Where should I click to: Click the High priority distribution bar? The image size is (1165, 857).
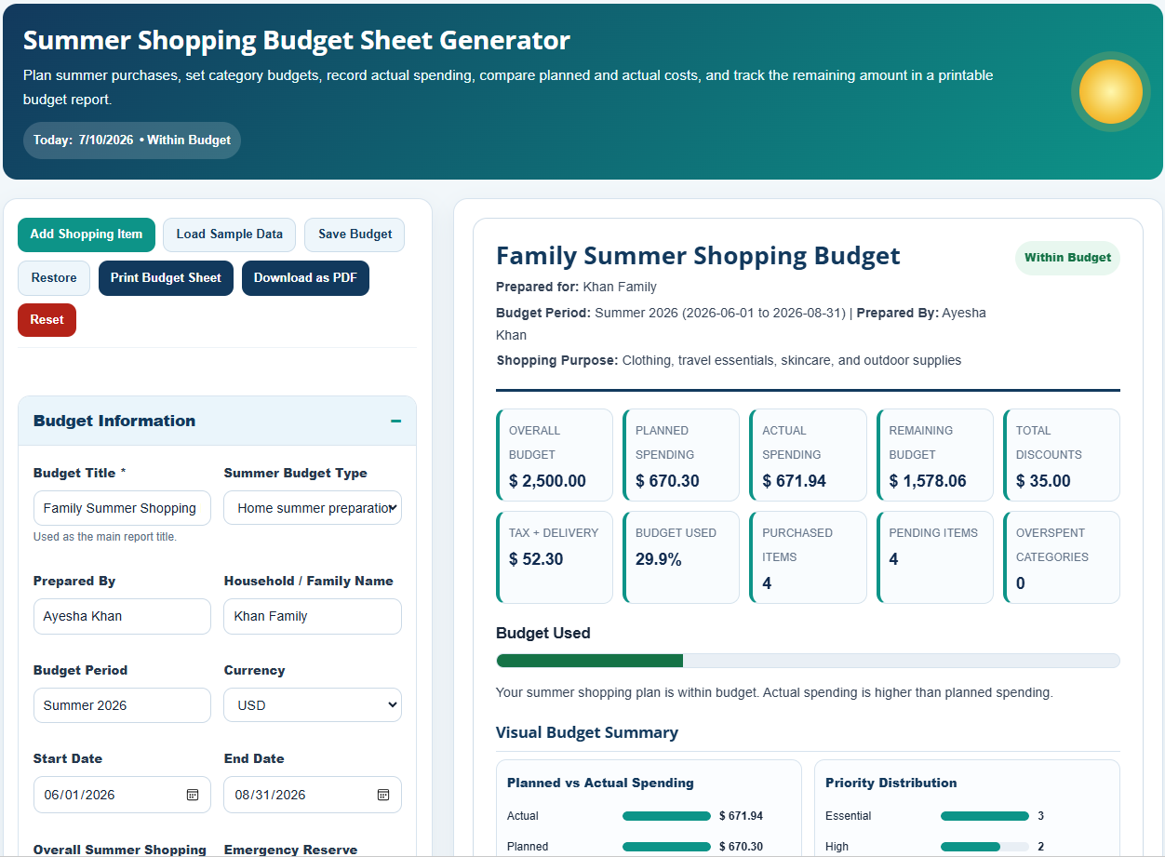click(984, 847)
